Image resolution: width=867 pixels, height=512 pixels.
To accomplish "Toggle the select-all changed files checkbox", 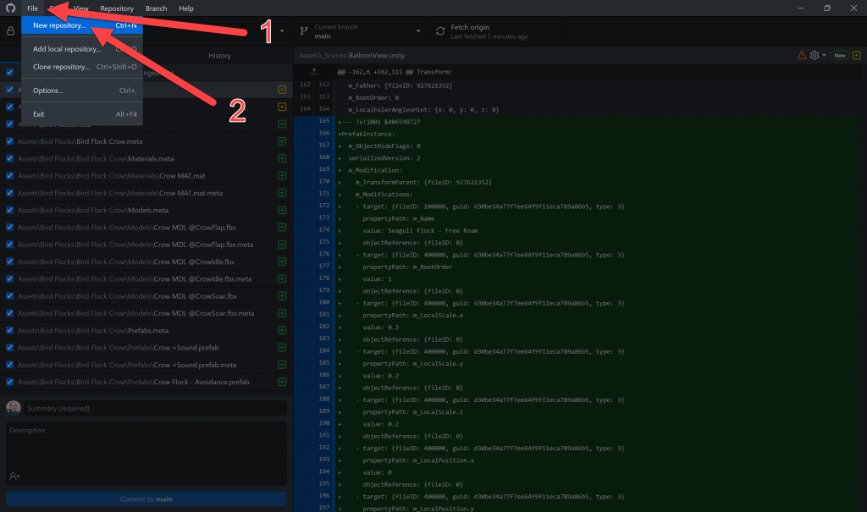I will [9, 73].
